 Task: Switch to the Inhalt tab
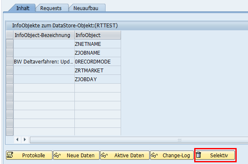click(23, 8)
